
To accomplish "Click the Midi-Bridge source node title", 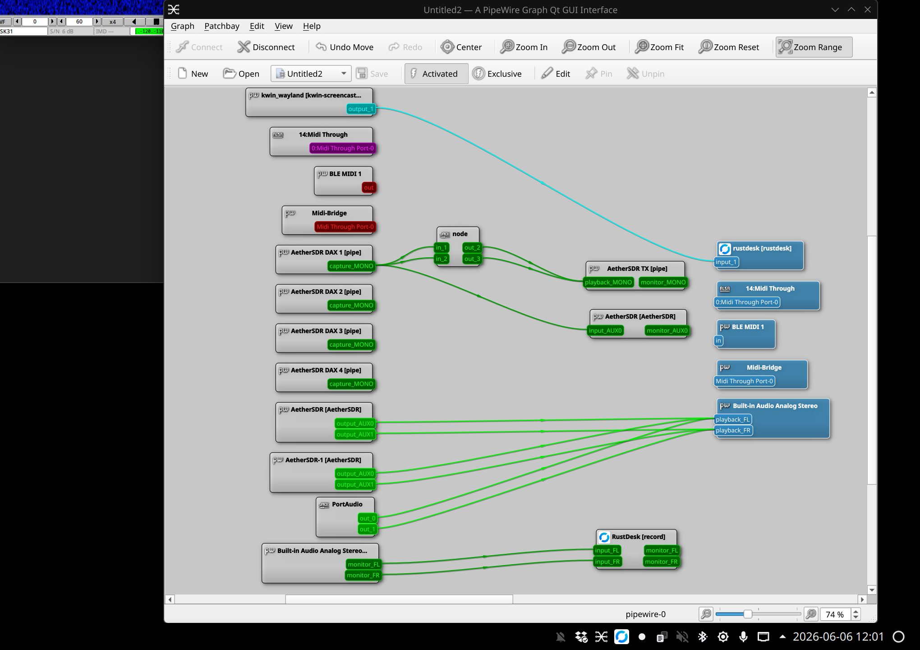I will [x=329, y=213].
